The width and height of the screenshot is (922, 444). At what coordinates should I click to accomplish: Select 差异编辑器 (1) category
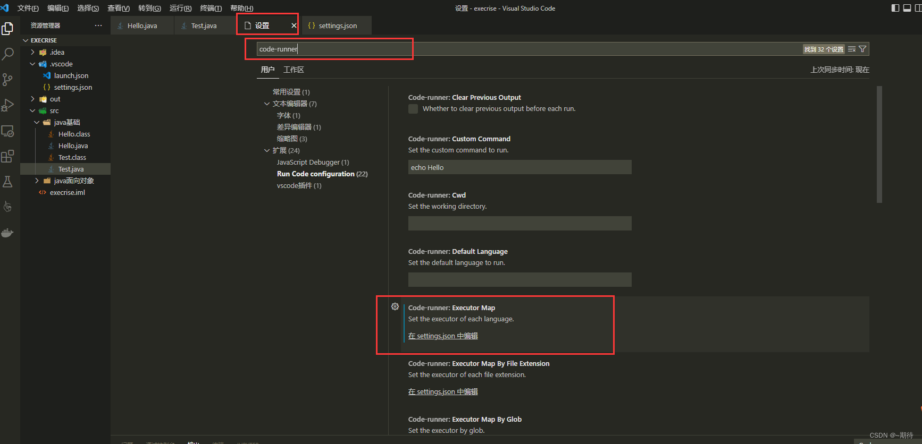(299, 127)
